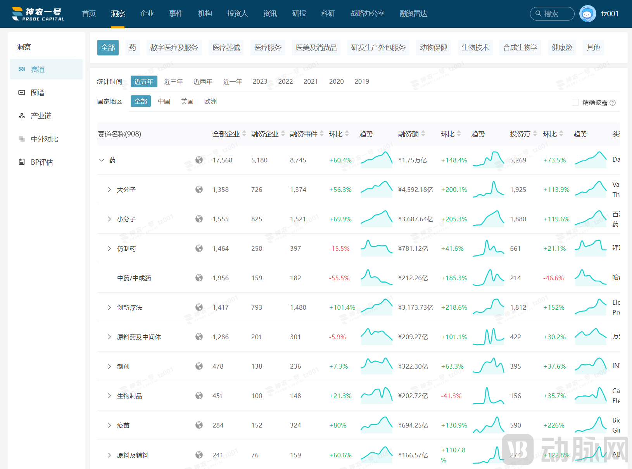Switch to the 机构 tab
The image size is (632, 469).
click(205, 14)
